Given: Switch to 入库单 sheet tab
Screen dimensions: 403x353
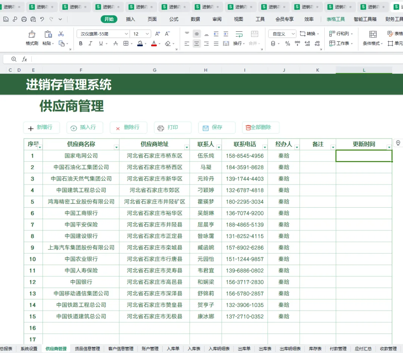Looking at the screenshot, I should (173, 349).
